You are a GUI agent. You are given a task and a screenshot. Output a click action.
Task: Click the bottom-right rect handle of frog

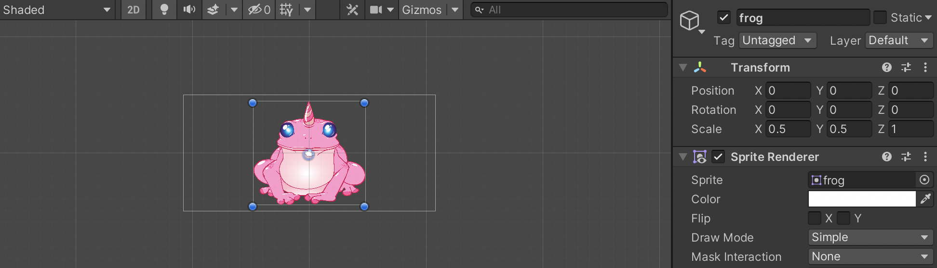364,207
